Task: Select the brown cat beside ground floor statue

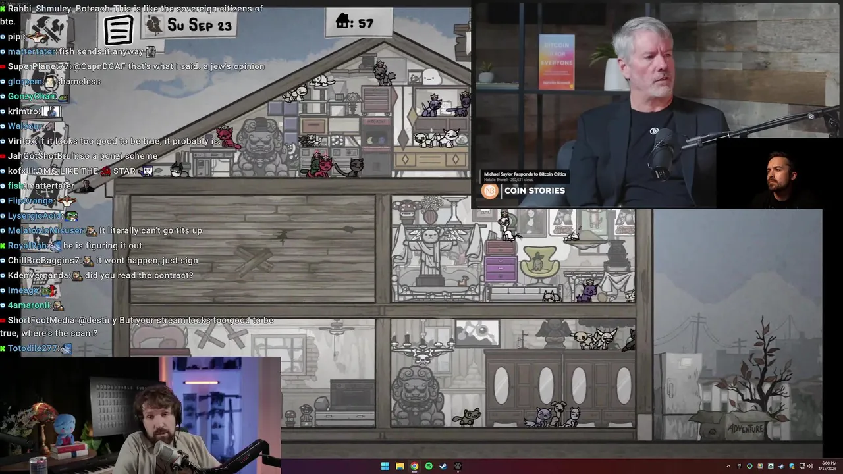Action: (x=468, y=417)
